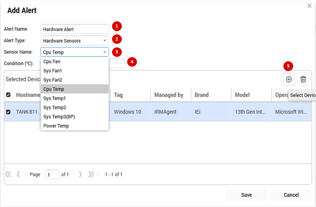Toggle the select-all checkbox in table header
This screenshot has width=316, height=207.
8,95
